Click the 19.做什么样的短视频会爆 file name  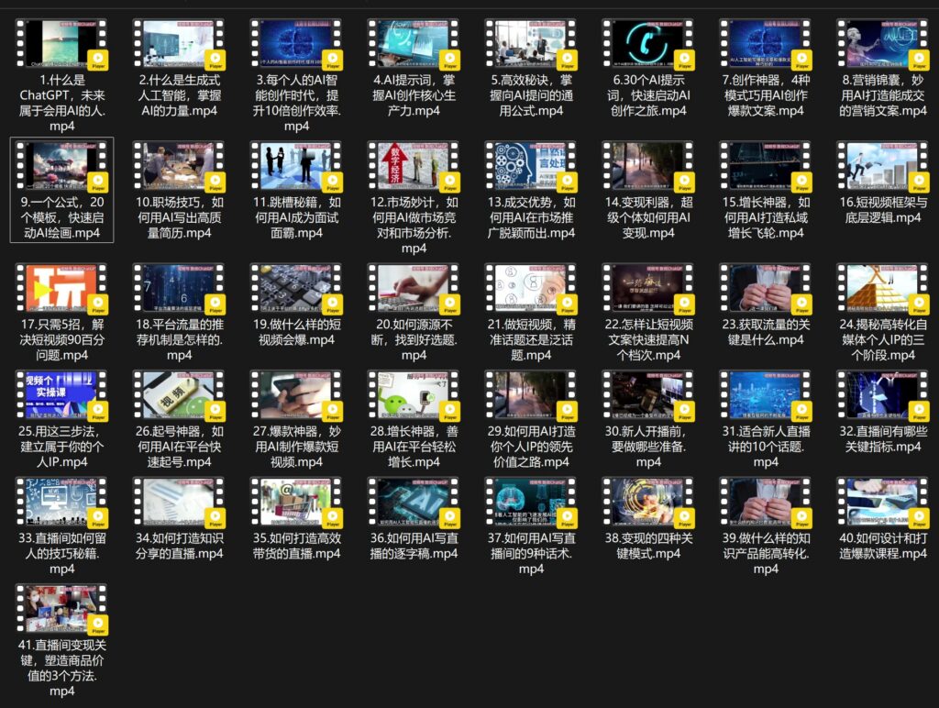(x=296, y=332)
